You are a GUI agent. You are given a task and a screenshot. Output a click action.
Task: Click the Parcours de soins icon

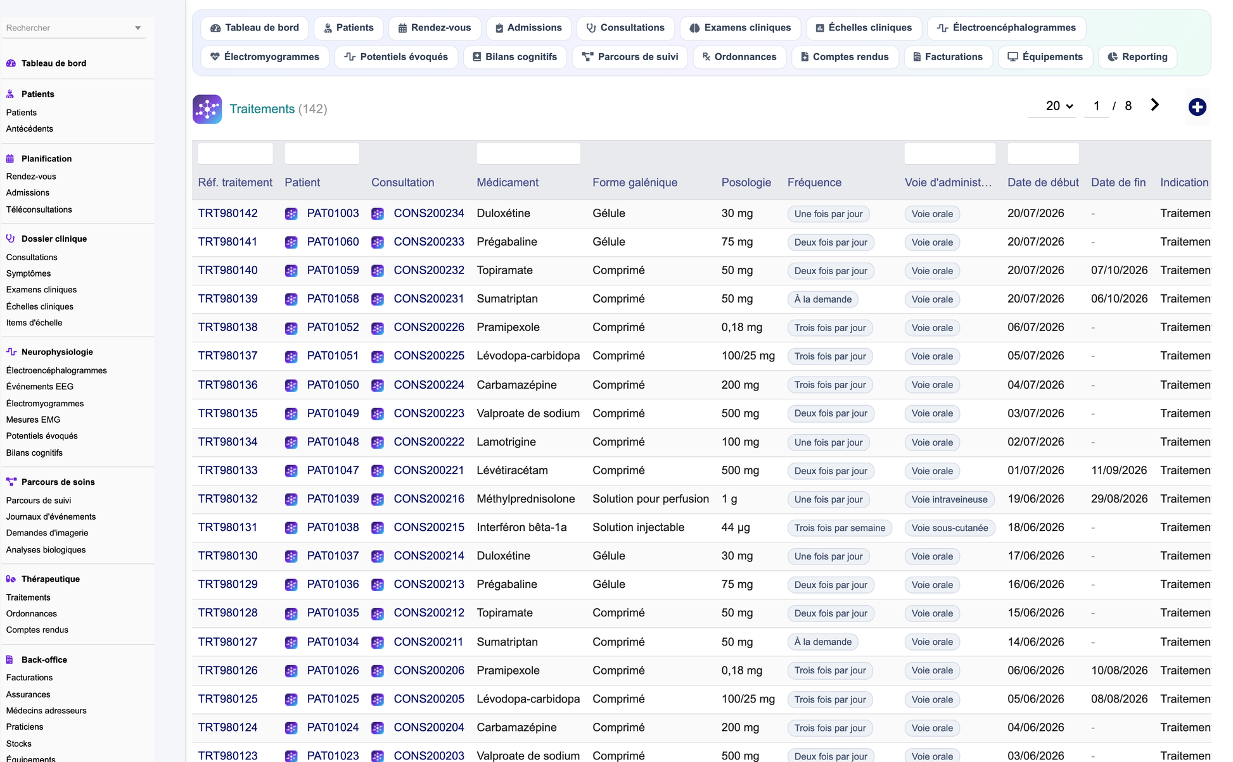click(11, 482)
